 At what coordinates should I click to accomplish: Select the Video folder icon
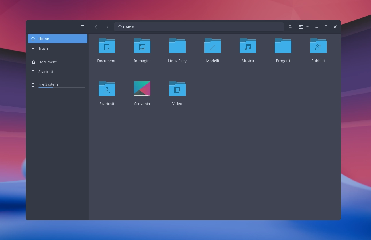[x=177, y=89]
